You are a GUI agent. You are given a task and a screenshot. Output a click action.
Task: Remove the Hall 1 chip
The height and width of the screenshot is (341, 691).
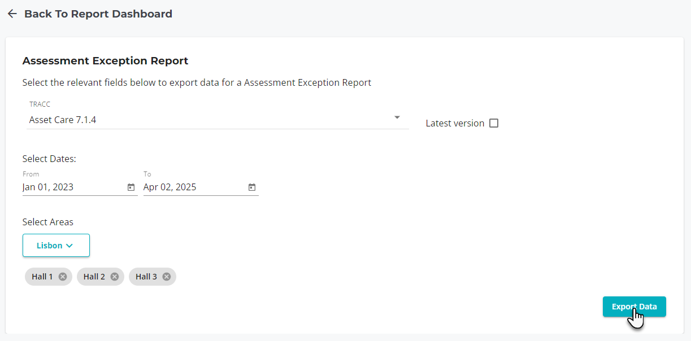tap(63, 277)
